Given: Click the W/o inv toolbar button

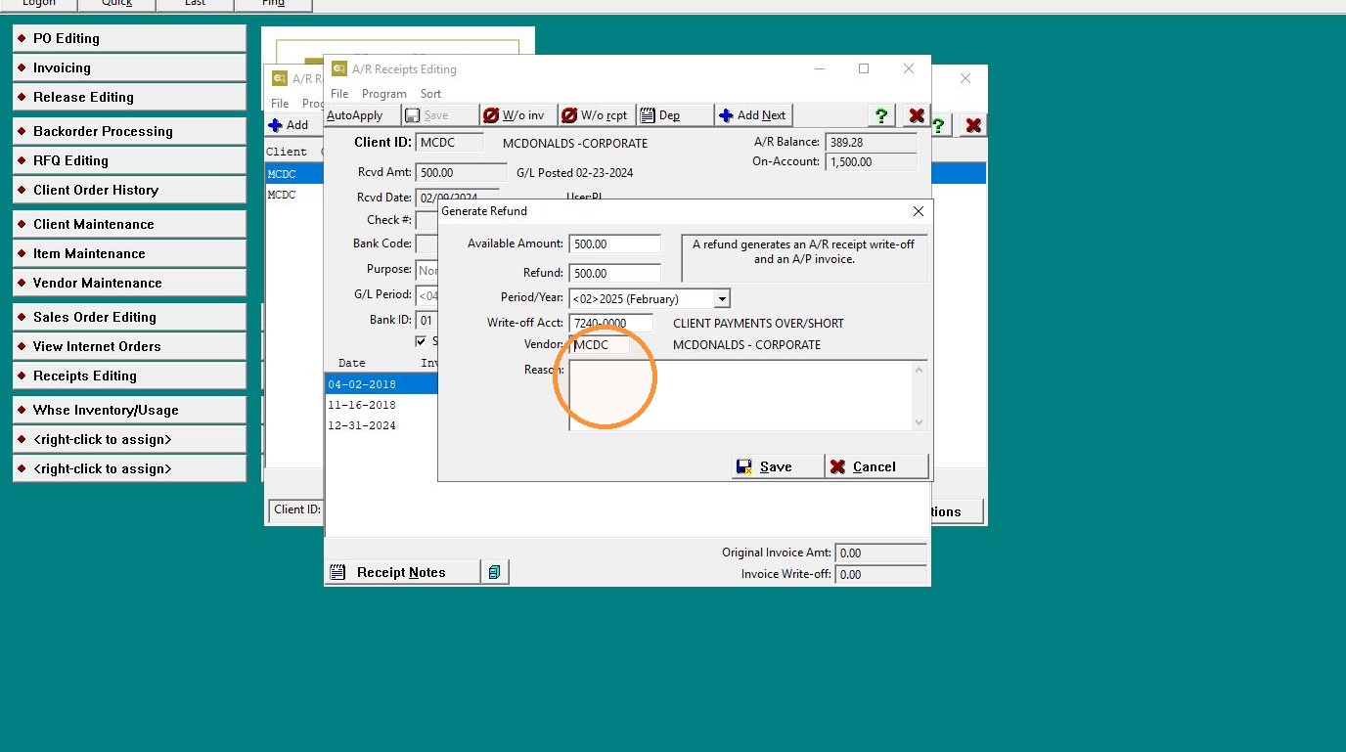Looking at the screenshot, I should tap(518, 115).
